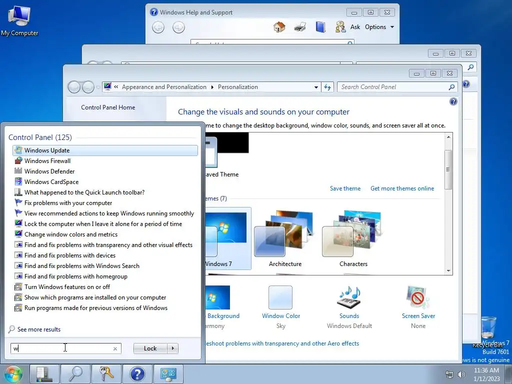Open the computer icon in the taskbar
This screenshot has width=512, height=384.
pyautogui.click(x=44, y=374)
